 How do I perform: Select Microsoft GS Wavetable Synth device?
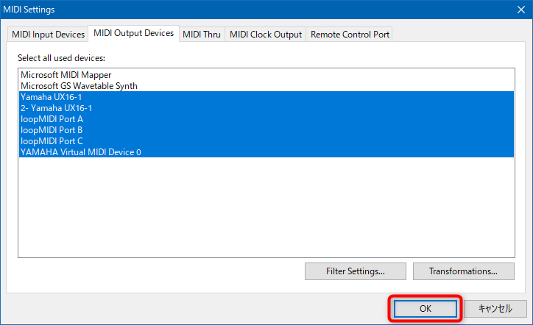[266, 86]
